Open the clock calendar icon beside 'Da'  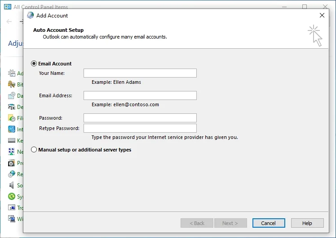tap(12, 95)
